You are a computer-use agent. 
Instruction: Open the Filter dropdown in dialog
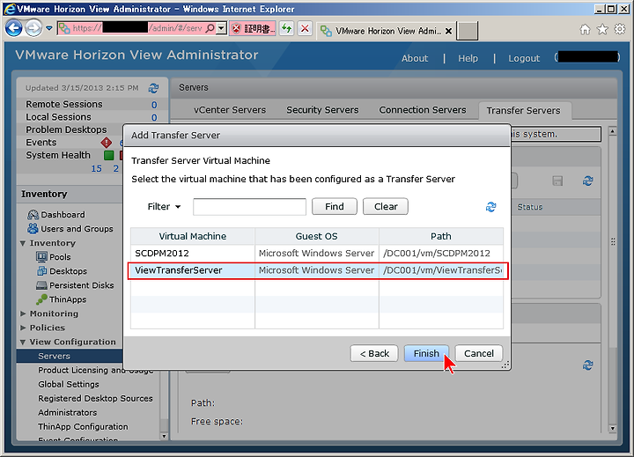coord(164,207)
